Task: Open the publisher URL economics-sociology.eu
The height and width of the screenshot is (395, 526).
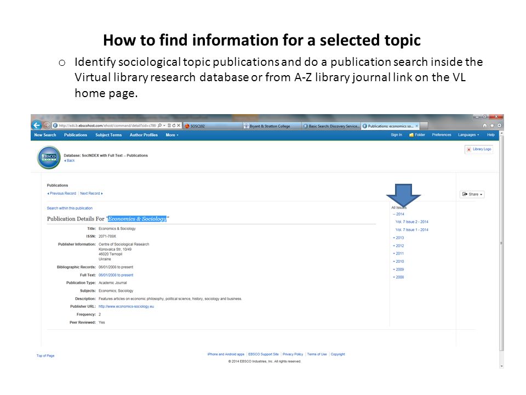Action: point(126,307)
